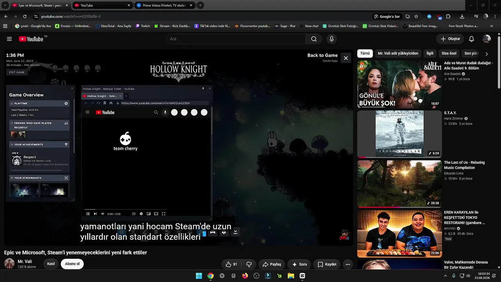Select the Mr. Vali adlı yükleyiciden chip
501x282 pixels.
pos(398,53)
